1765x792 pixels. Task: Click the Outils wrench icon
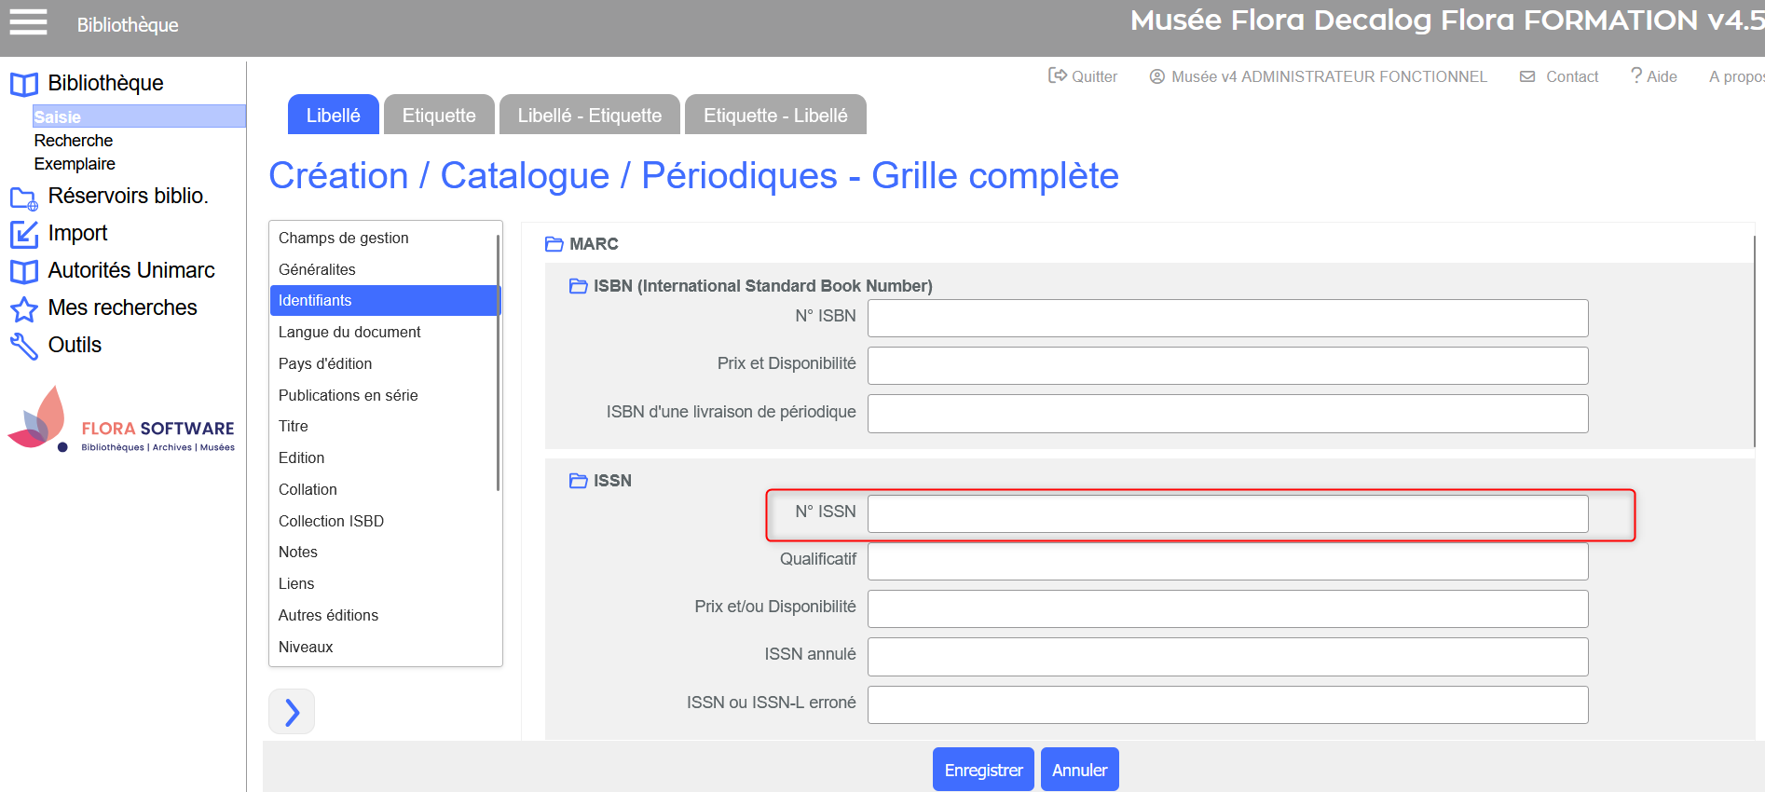tap(23, 346)
